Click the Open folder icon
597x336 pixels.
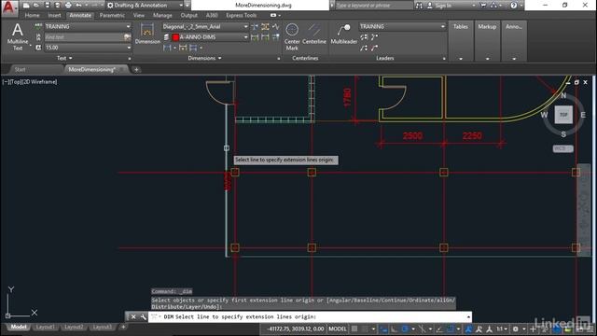pyautogui.click(x=36, y=6)
